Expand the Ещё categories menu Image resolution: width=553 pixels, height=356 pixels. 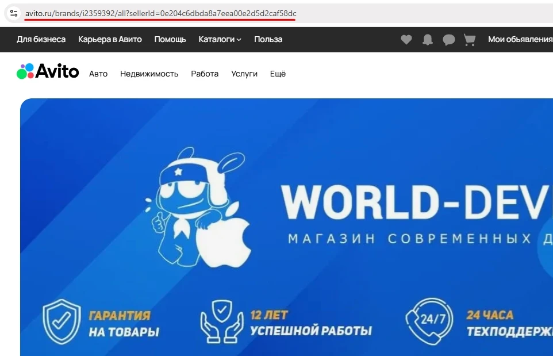pos(278,74)
